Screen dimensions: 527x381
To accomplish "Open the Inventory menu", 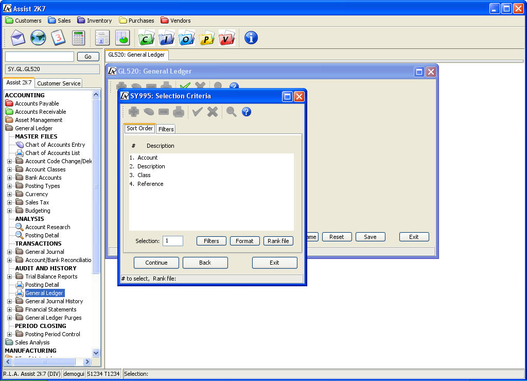I will tap(95, 21).
